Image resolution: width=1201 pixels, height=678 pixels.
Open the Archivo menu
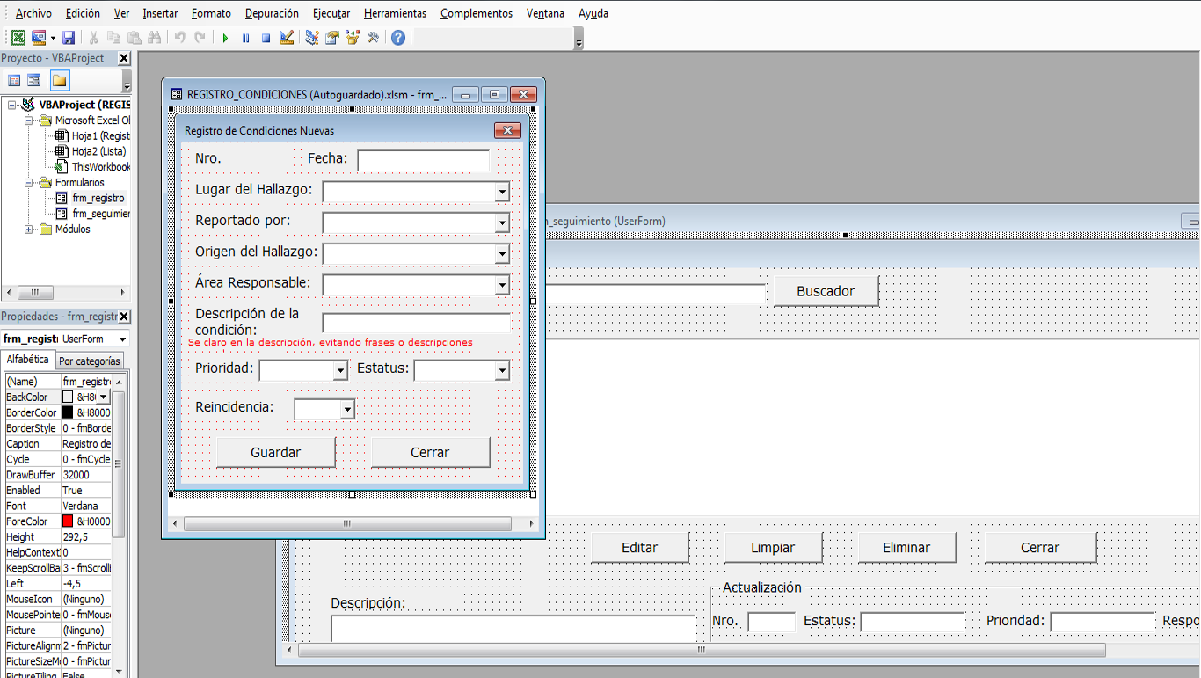pos(33,13)
